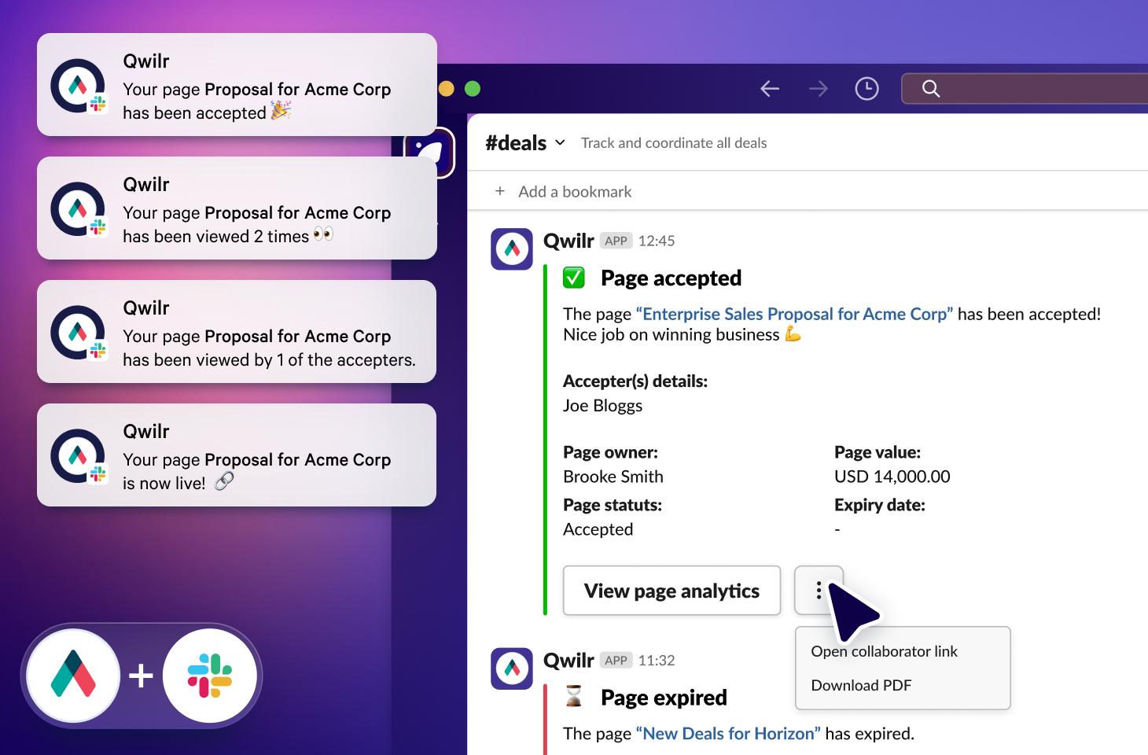Open the 'is now live!' Qwilr notification
The image size is (1148, 755).
click(x=237, y=455)
